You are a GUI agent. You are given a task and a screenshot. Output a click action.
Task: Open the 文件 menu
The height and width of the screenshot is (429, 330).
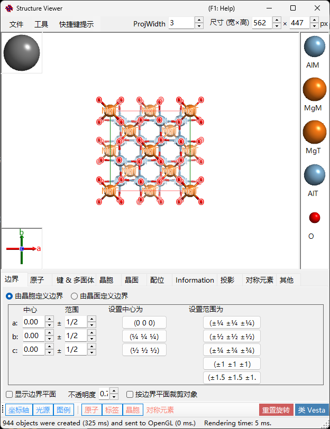coord(16,24)
